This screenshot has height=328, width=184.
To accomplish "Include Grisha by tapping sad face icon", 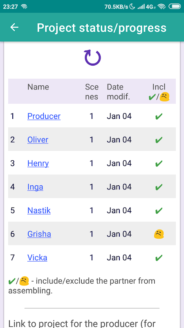I will point(159,234).
